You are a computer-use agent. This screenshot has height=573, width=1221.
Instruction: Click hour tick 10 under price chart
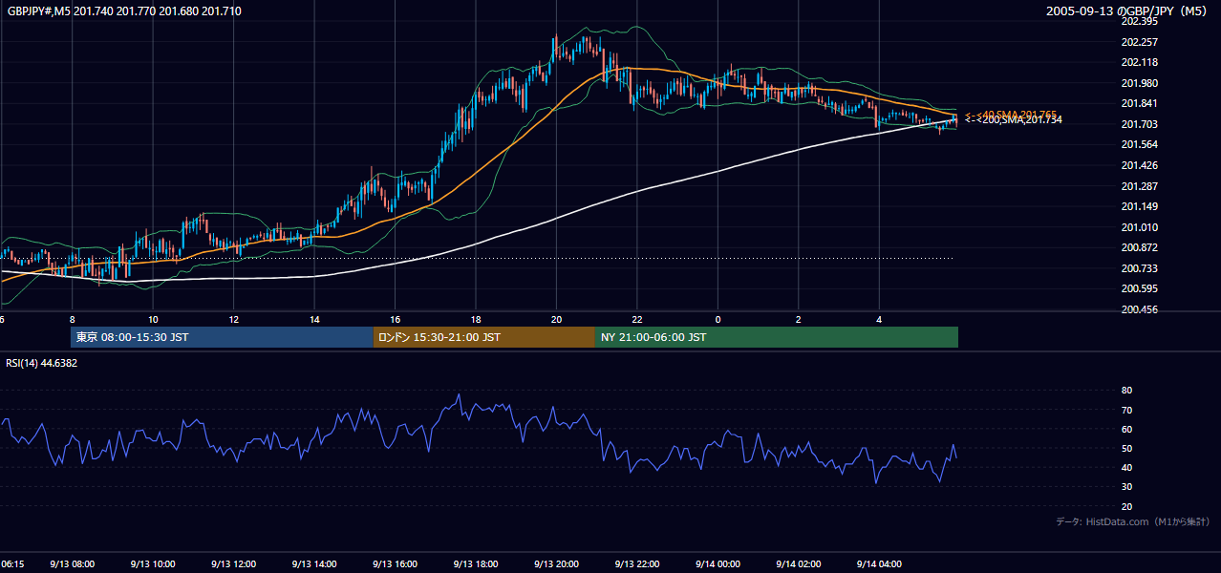click(x=153, y=319)
